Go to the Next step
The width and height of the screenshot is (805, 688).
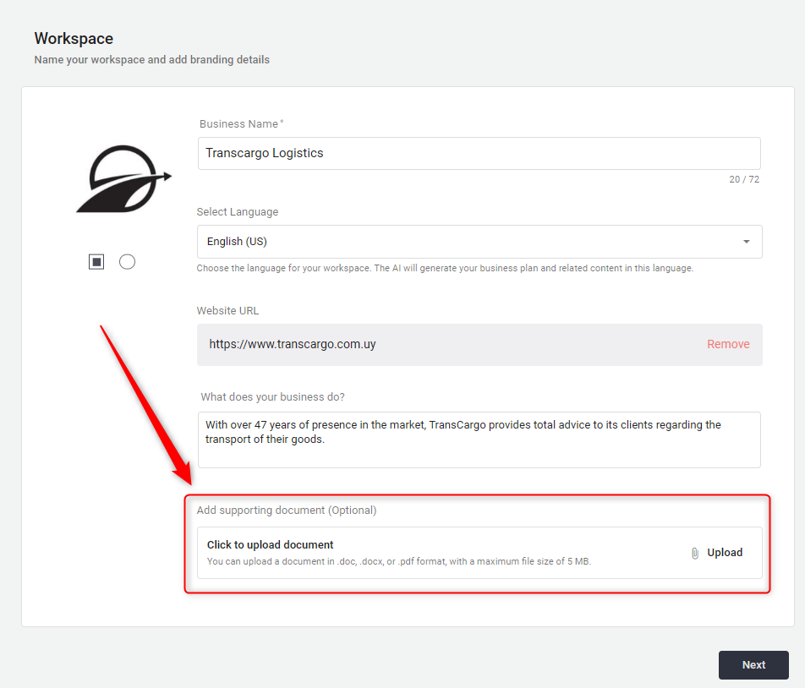[753, 665]
